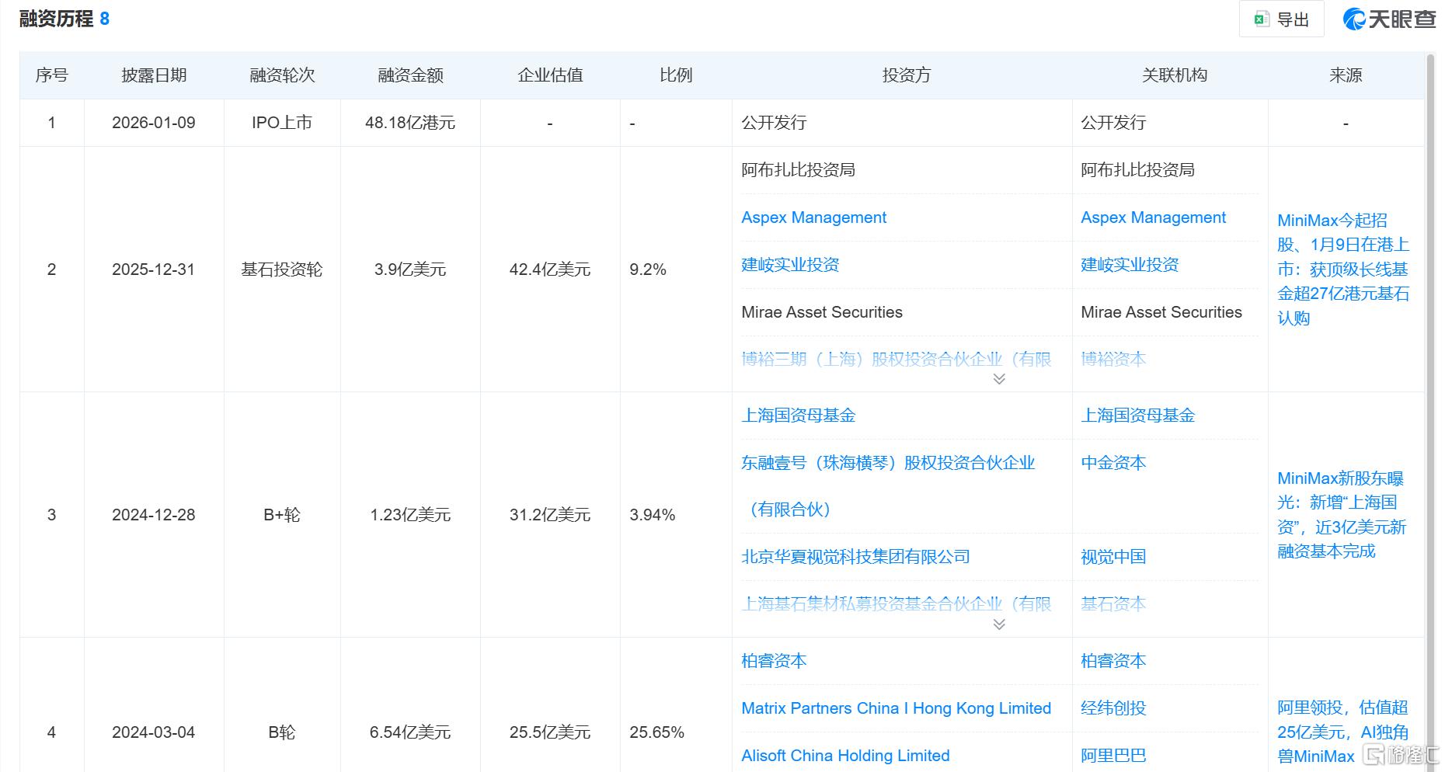Select the date cell 2026-01-09
Image resolution: width=1445 pixels, height=772 pixels.
[x=154, y=123]
